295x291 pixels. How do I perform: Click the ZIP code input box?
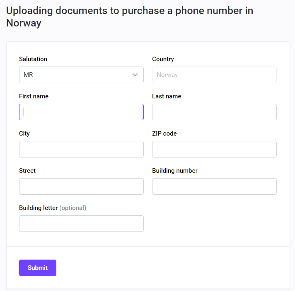[x=214, y=149]
